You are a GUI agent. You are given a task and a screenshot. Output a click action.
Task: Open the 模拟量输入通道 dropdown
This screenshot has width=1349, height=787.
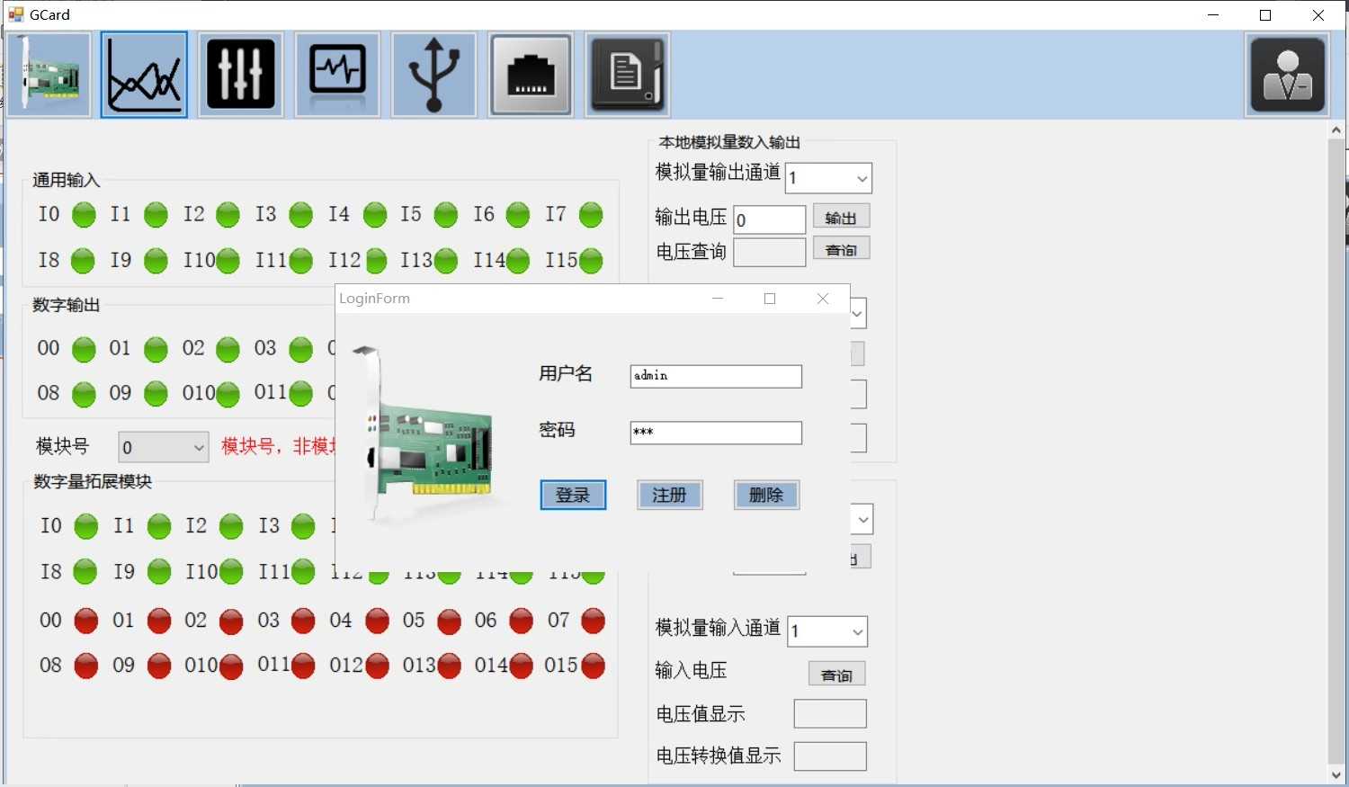pos(827,631)
